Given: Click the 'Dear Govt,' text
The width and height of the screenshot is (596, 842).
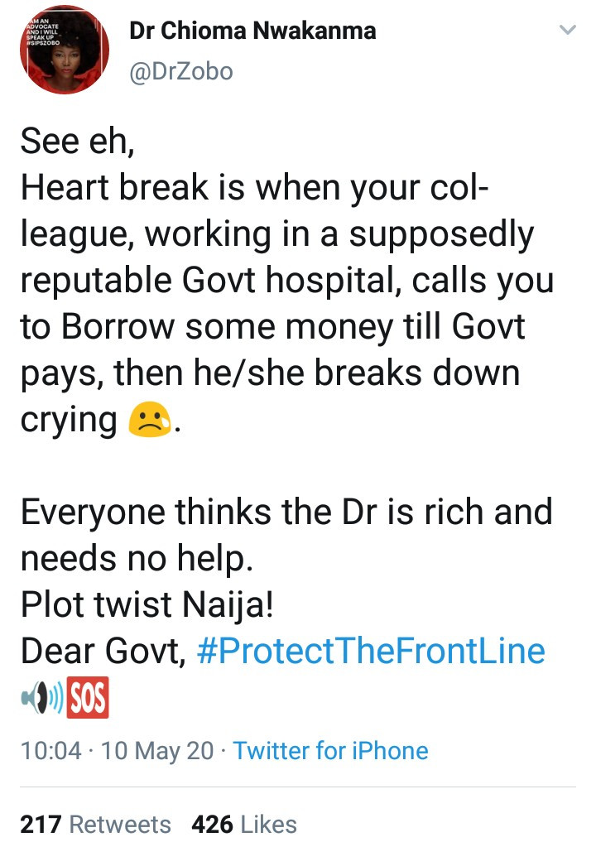Looking at the screenshot, I should click(103, 652).
